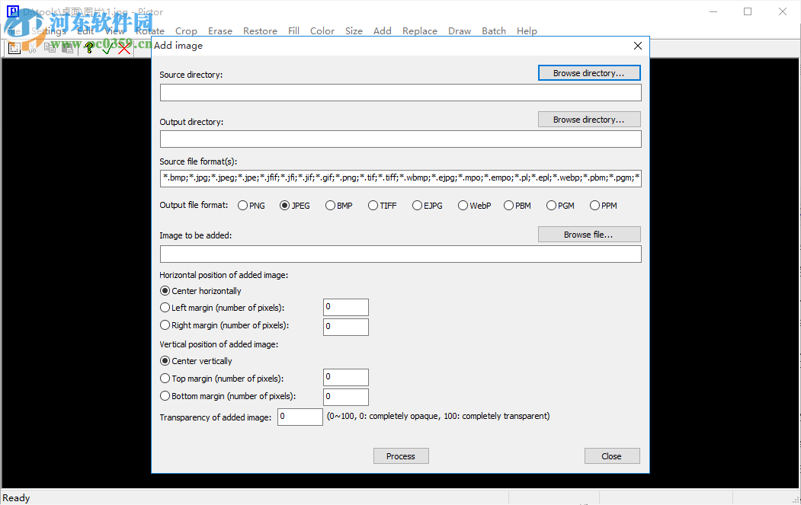
Task: Click the Bottom margin pixel field
Action: 346,397
